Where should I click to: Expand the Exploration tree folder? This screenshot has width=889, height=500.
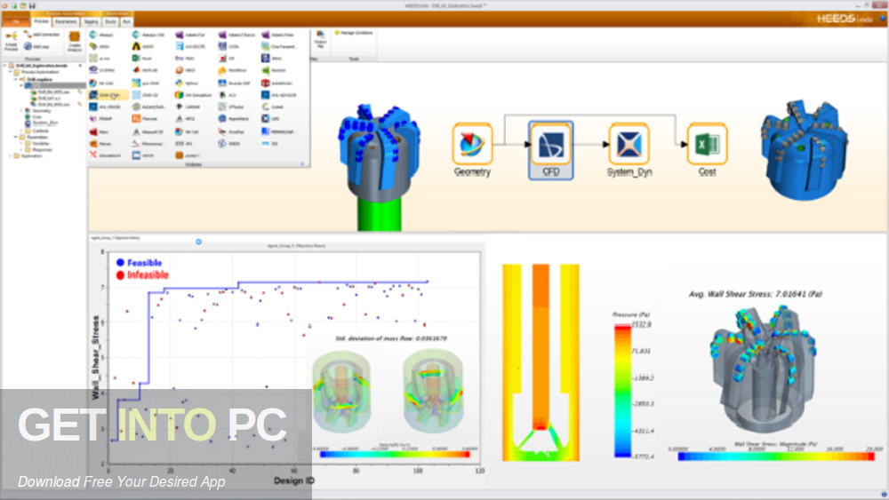coord(10,155)
